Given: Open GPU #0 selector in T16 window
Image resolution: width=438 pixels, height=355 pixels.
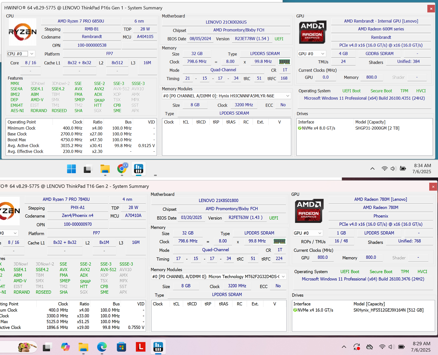Looking at the screenshot, I should point(307,233).
